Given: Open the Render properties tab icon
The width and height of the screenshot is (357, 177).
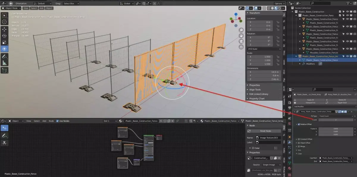Looking at the screenshot, I should point(289,102).
